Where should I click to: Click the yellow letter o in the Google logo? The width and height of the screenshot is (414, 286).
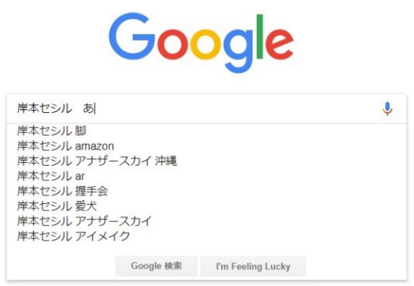pyautogui.click(x=206, y=44)
